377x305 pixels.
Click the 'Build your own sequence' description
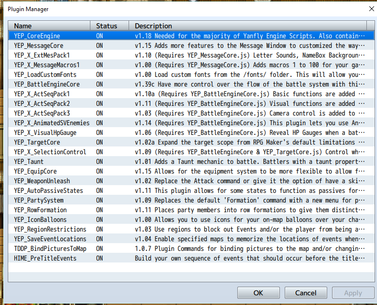pos(250,258)
